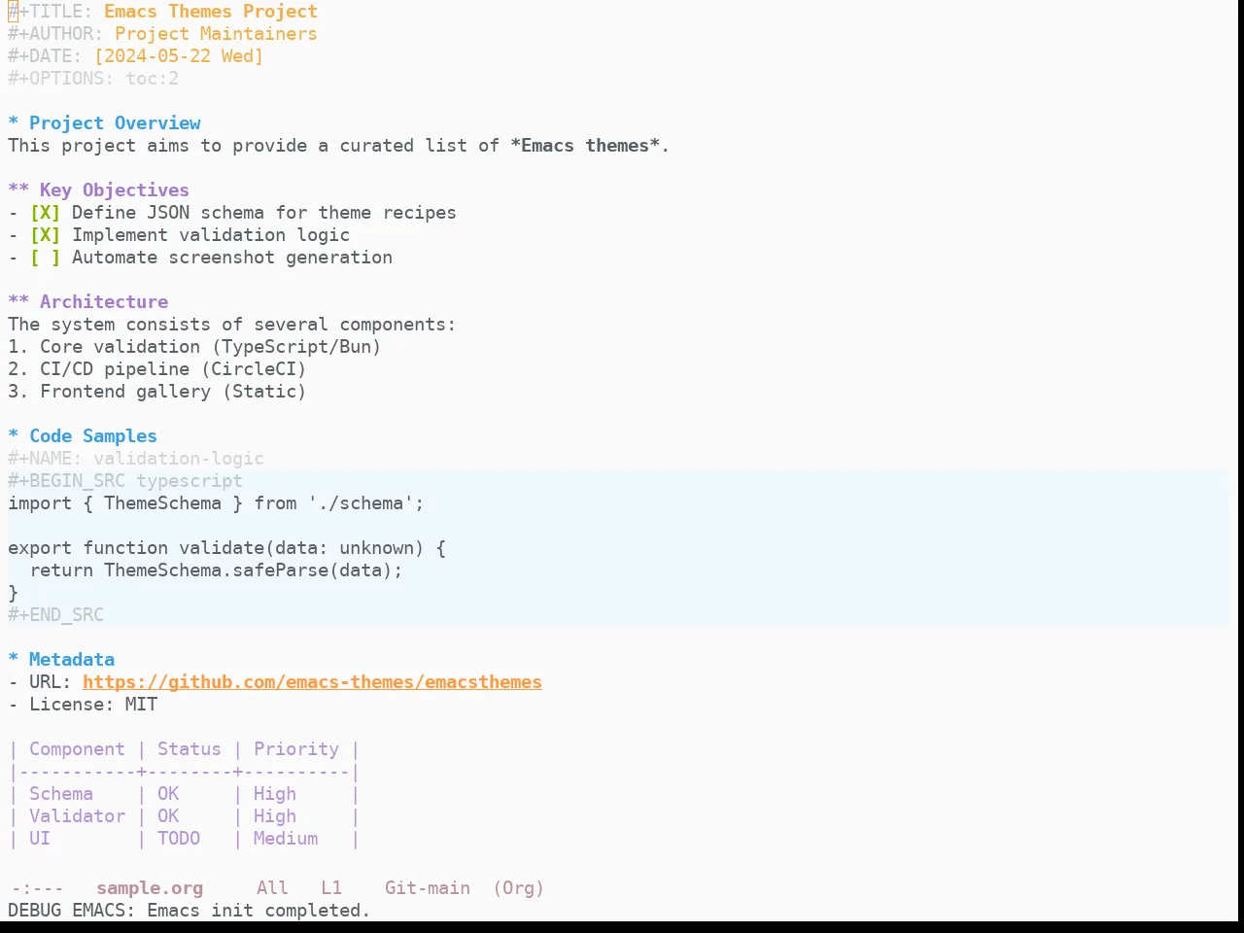Click 'Git-main' in the mode line
The width and height of the screenshot is (1244, 933).
point(428,888)
